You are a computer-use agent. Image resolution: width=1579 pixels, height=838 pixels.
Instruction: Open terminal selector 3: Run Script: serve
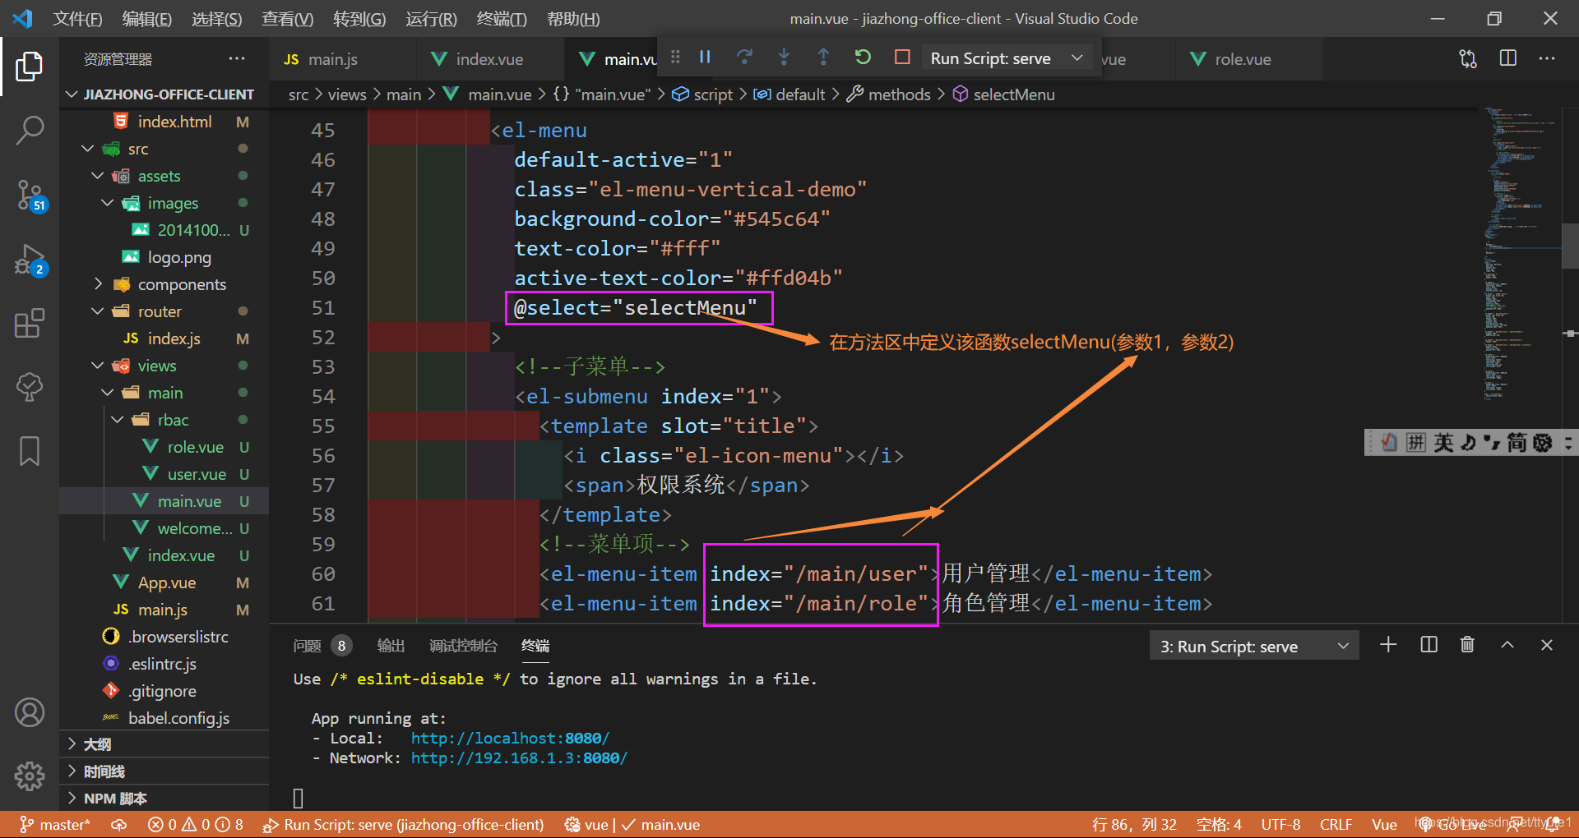tap(1253, 647)
